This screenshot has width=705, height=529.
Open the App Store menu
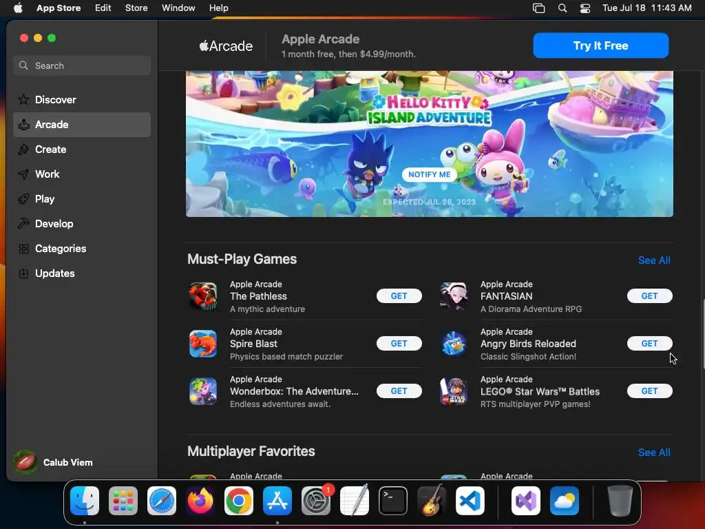click(x=59, y=8)
